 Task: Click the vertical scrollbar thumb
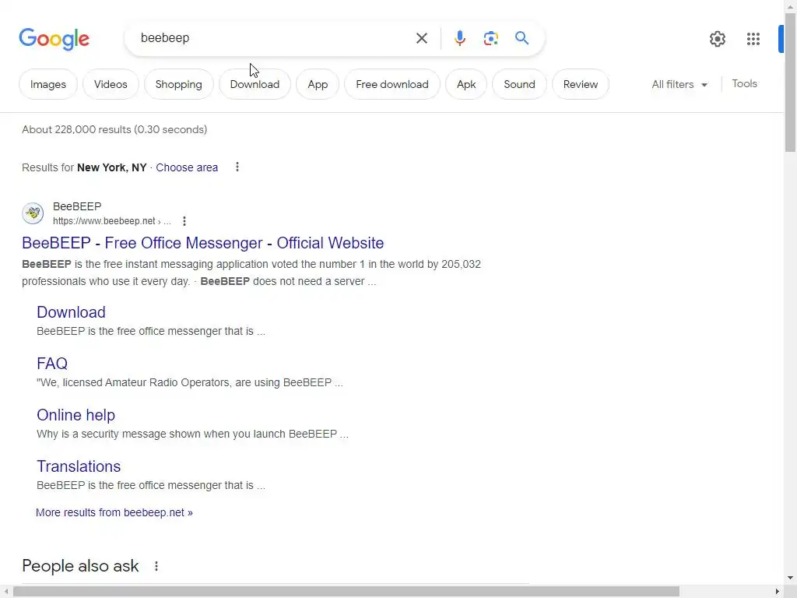(x=791, y=83)
